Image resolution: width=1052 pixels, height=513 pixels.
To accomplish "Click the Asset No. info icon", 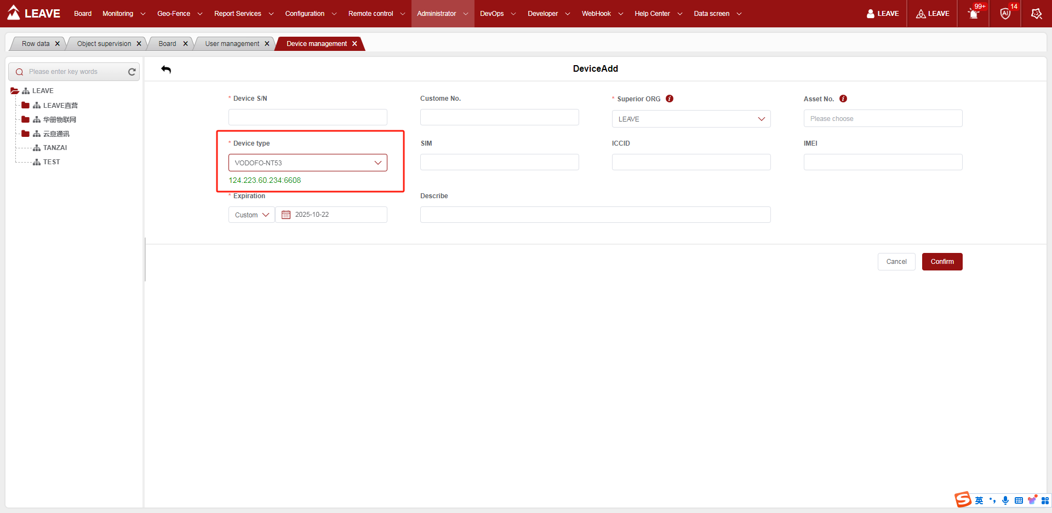I will point(843,99).
